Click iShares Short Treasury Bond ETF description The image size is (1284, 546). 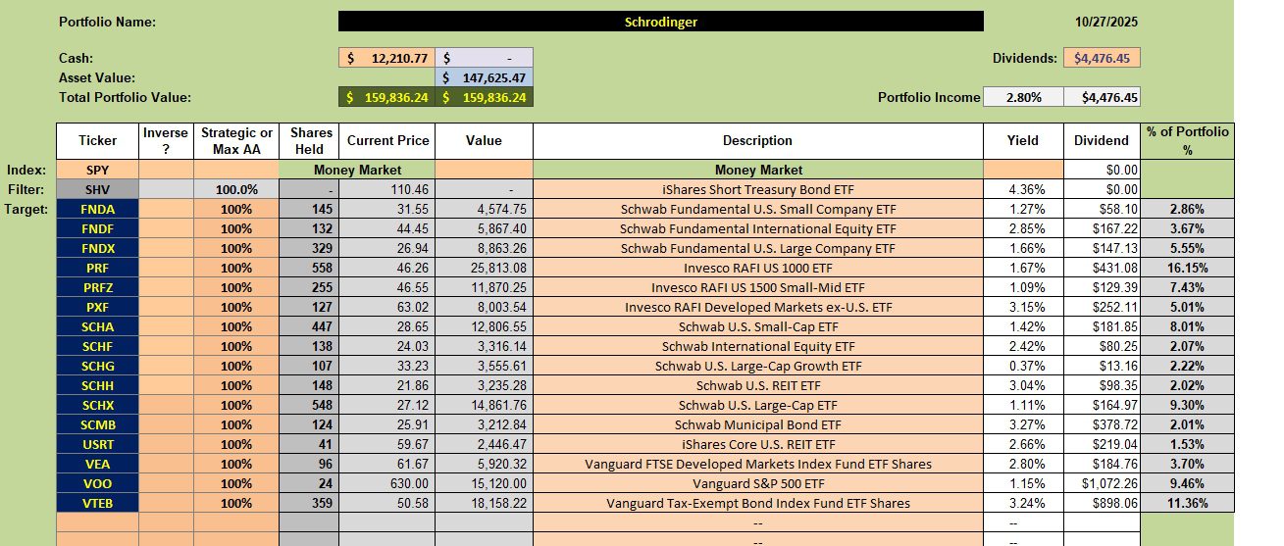(757, 189)
